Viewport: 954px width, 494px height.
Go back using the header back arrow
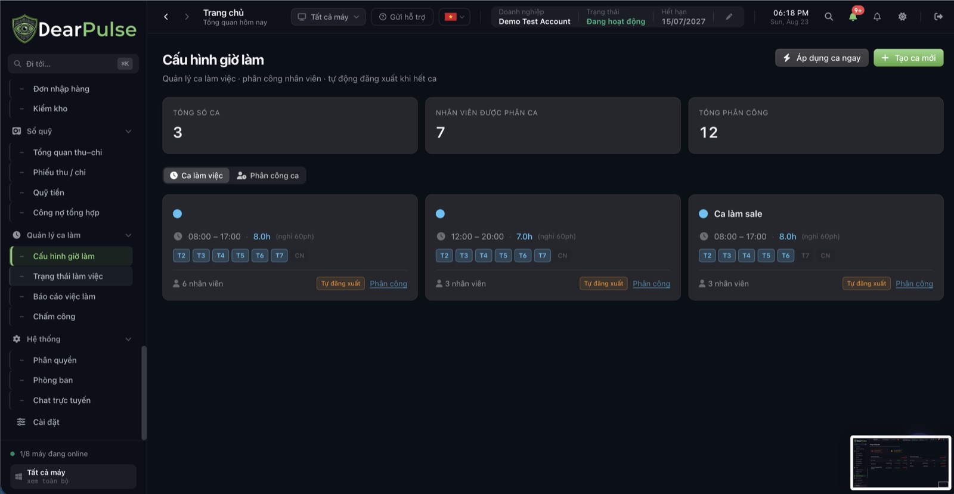tap(166, 17)
